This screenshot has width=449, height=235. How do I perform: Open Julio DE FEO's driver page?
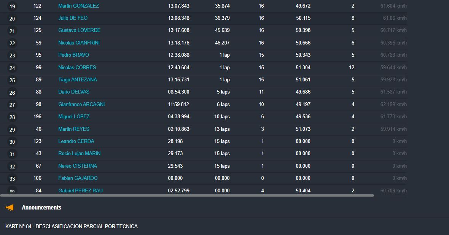(73, 18)
